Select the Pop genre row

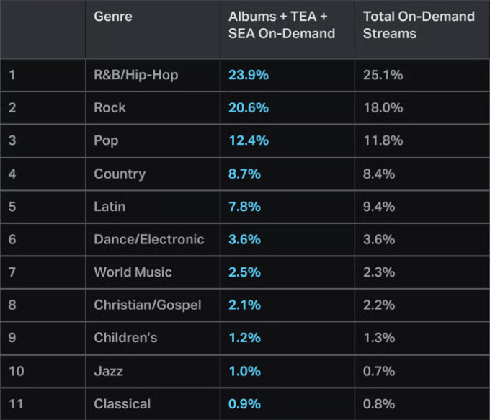106,140
